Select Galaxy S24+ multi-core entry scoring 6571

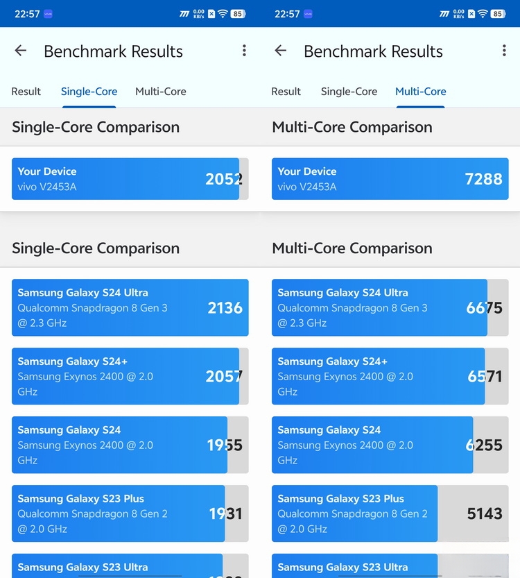[x=390, y=376]
